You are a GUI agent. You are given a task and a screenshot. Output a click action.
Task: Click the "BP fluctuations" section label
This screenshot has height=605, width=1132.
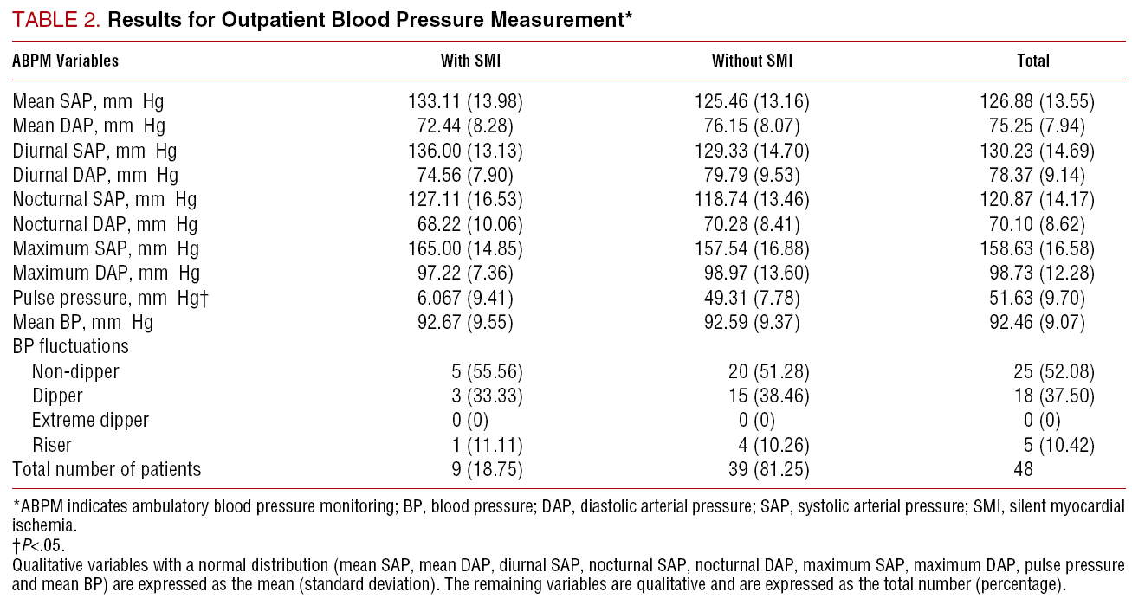[70, 347]
